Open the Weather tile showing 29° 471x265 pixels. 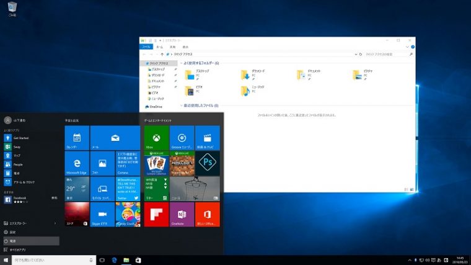(x=77, y=189)
